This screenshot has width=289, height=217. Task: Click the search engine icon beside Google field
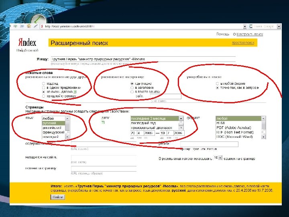tap(250, 27)
